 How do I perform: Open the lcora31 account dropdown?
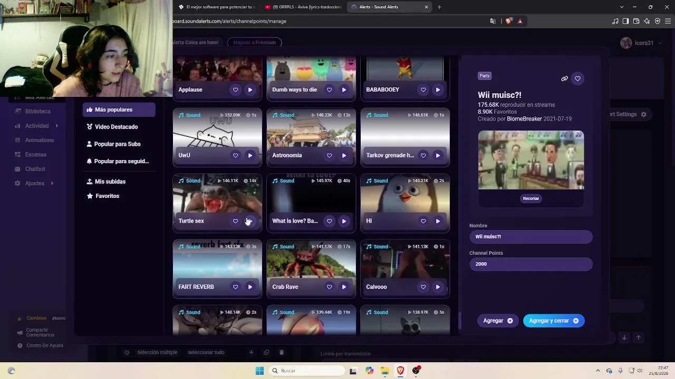click(641, 43)
